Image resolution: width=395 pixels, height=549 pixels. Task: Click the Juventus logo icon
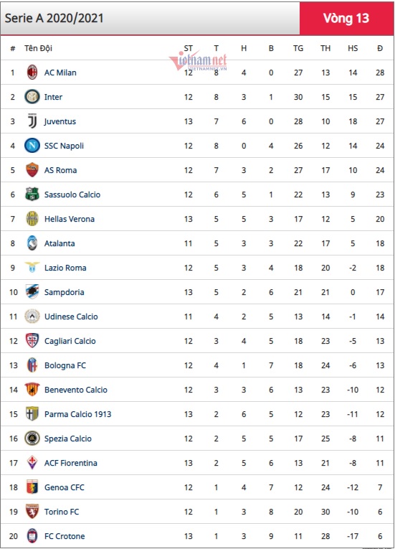[32, 121]
